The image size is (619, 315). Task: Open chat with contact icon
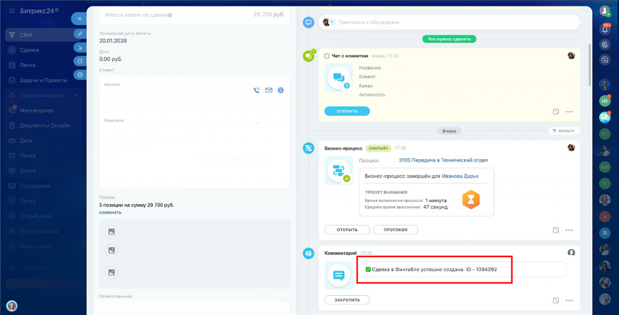point(280,91)
